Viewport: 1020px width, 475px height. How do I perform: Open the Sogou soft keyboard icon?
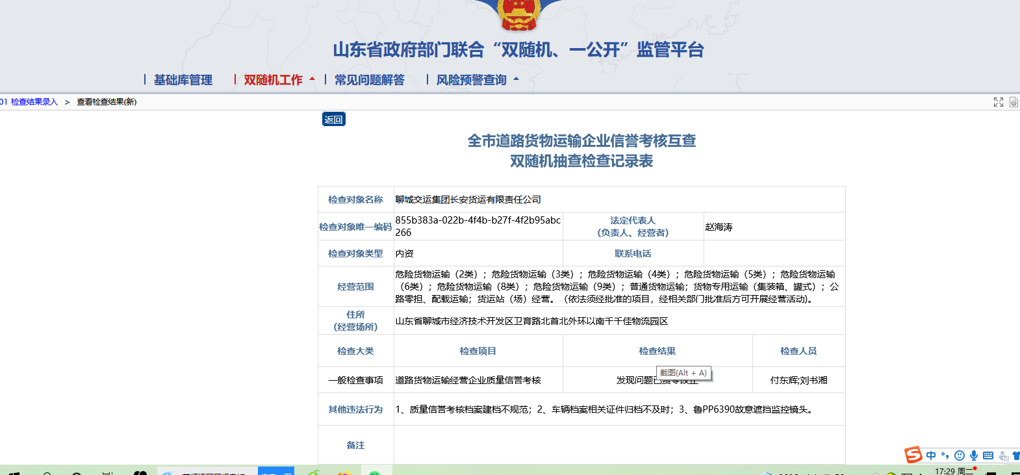pyautogui.click(x=988, y=456)
